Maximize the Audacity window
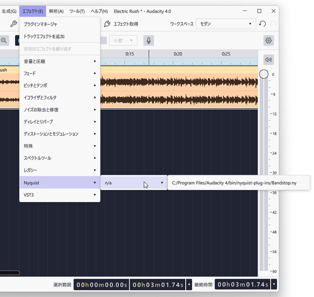The image size is (314, 297). pos(259,11)
